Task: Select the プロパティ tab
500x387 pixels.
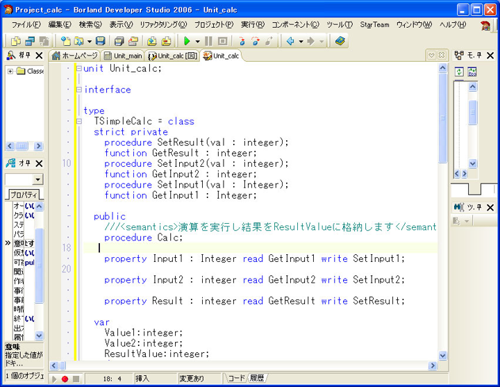Action: pyautogui.click(x=24, y=195)
